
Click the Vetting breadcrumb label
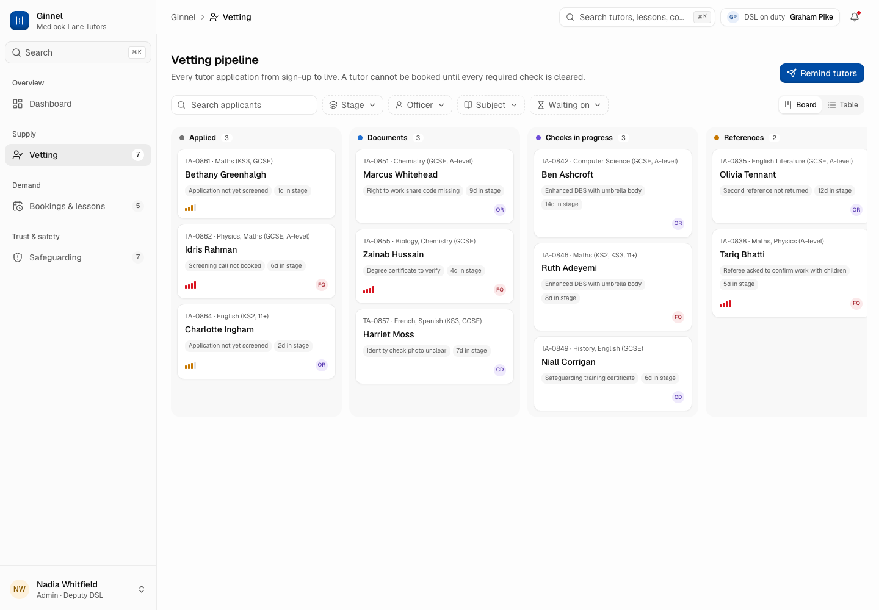tap(237, 17)
